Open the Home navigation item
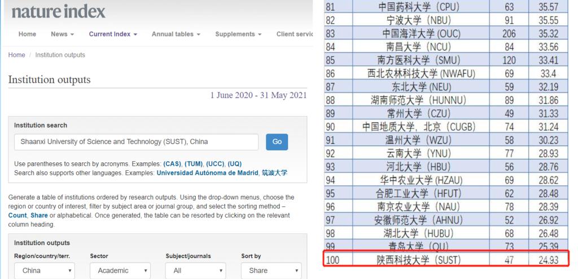 [27, 34]
